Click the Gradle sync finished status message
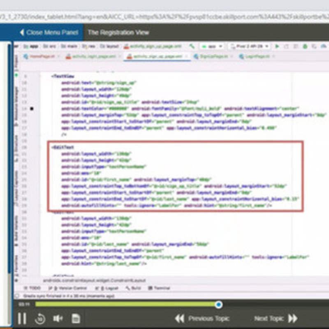329x329 pixels. (69, 296)
